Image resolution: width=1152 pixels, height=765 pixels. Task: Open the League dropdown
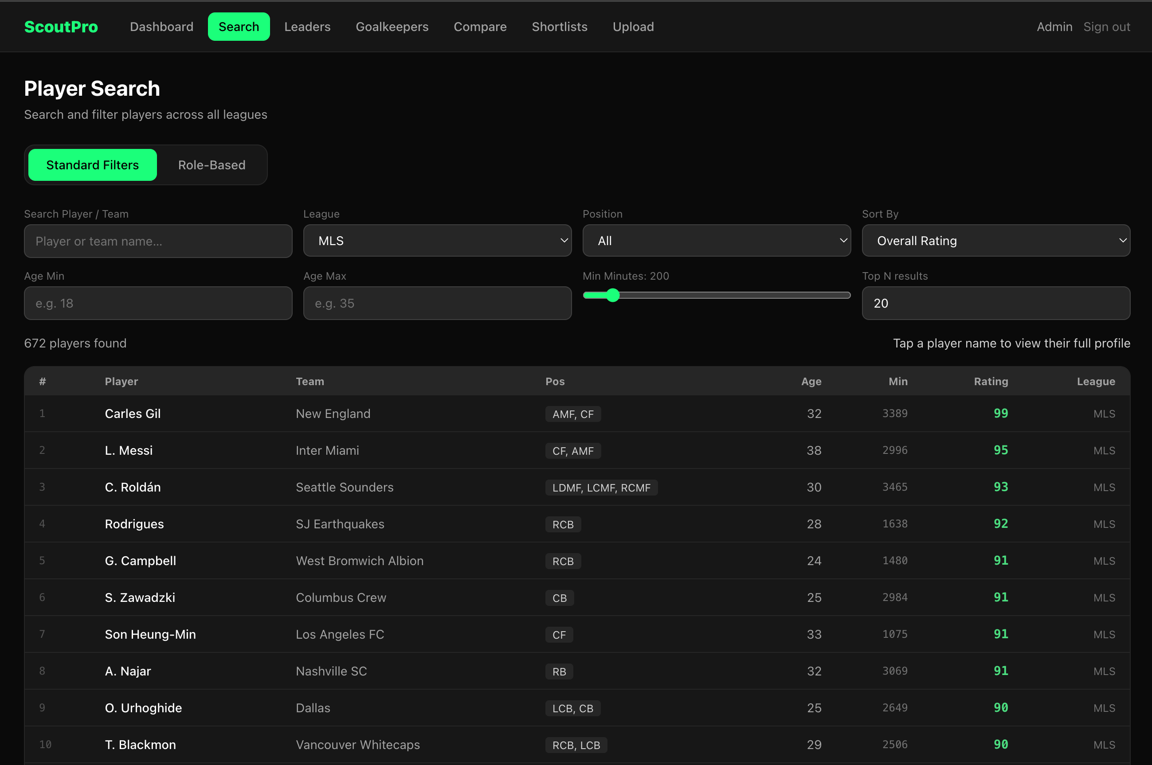click(437, 241)
